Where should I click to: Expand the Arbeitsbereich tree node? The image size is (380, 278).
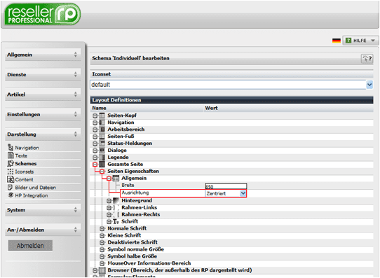pos(95,130)
